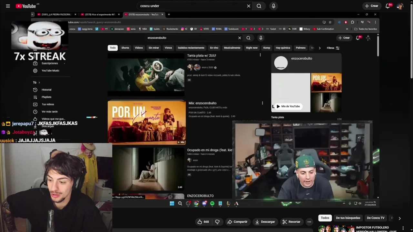In the video, click 'Mix de YouTube' button
413x232 pixels.
pyautogui.click(x=288, y=106)
